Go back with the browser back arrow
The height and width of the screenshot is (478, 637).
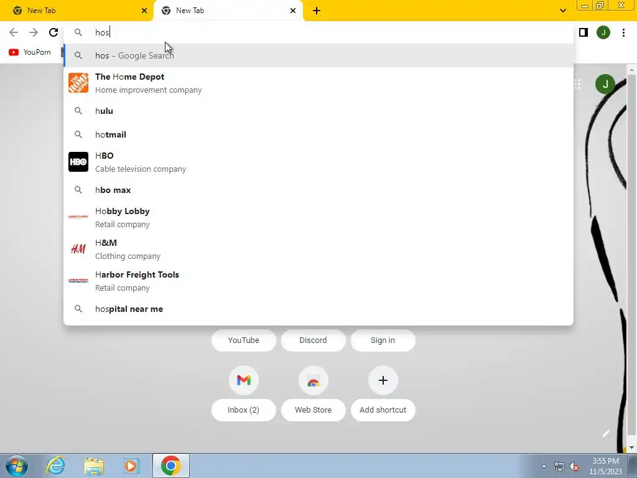pos(14,32)
